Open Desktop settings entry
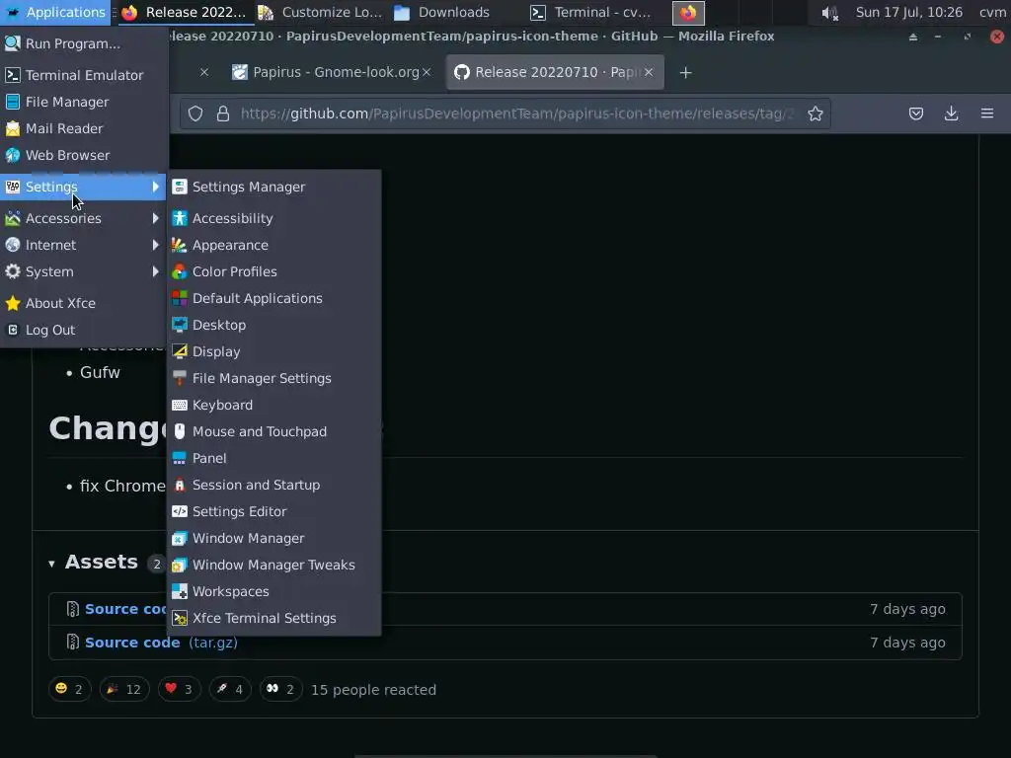 tap(274, 325)
